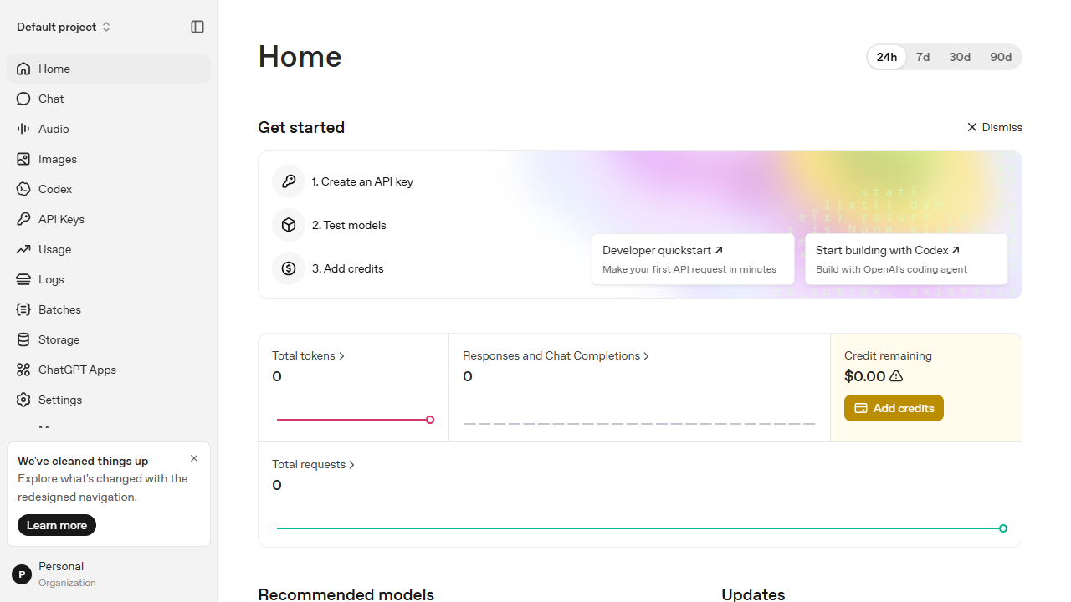This screenshot has height=602, width=1071.
Task: Close the cleaned things up notice
Action: pyautogui.click(x=194, y=458)
